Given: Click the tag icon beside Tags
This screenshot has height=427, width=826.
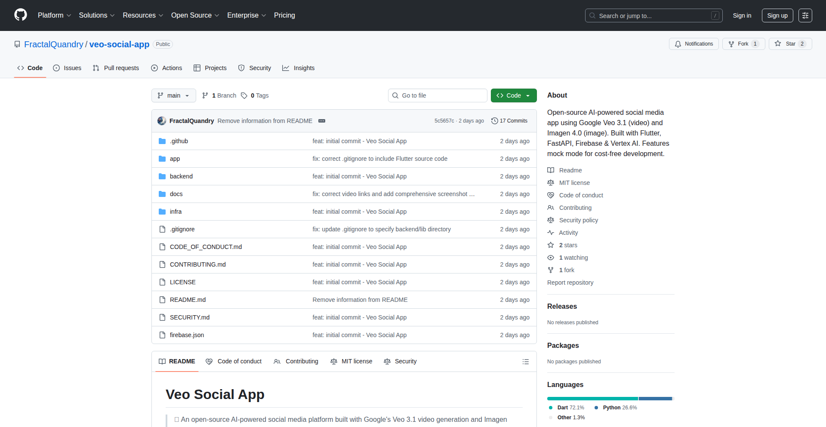Looking at the screenshot, I should tap(244, 95).
